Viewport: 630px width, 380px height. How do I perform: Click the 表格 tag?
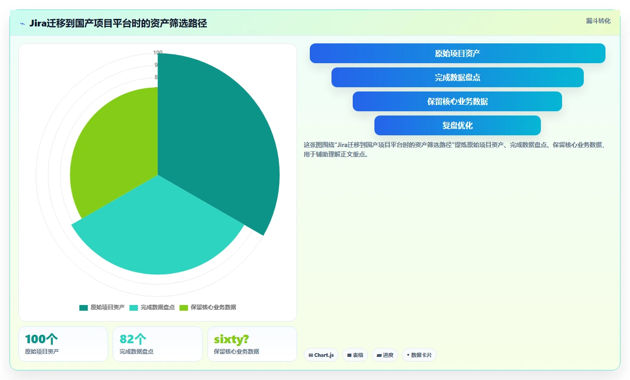coord(355,355)
